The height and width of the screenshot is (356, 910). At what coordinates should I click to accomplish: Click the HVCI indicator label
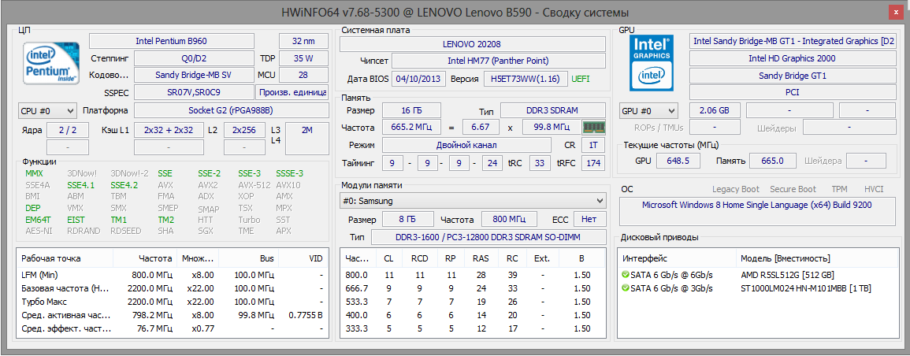coord(874,189)
